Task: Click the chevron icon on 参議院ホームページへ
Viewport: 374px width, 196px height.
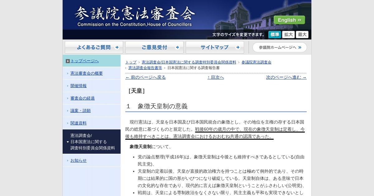Action: click(300, 47)
